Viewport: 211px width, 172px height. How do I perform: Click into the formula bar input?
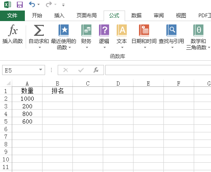[x=158, y=70]
